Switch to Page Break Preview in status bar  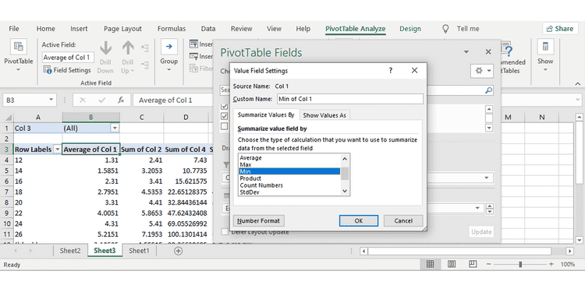point(473,264)
